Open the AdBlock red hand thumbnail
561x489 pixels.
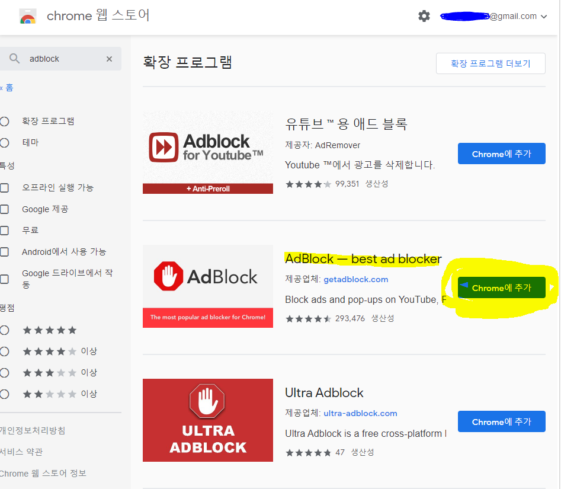(x=208, y=286)
